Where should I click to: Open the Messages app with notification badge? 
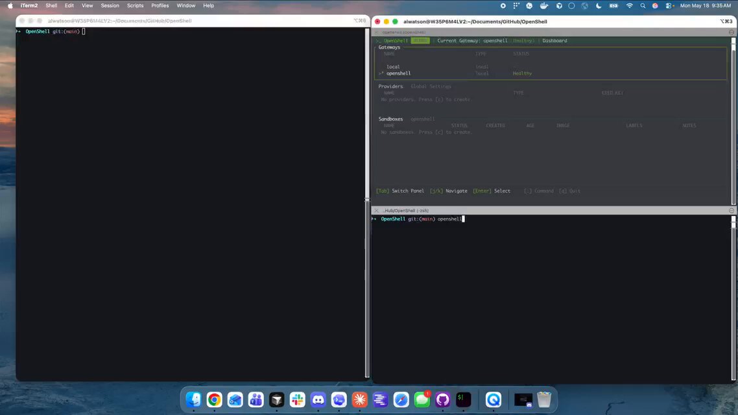422,400
